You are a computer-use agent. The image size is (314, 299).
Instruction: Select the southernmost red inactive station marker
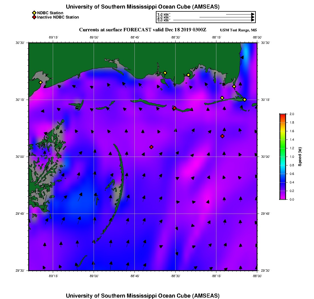coord(151,147)
